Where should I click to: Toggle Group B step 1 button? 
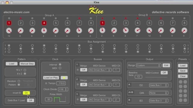pos(103,23)
